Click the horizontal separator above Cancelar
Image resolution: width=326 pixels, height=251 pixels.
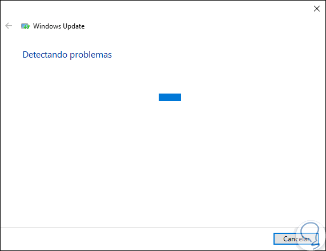click(x=163, y=227)
